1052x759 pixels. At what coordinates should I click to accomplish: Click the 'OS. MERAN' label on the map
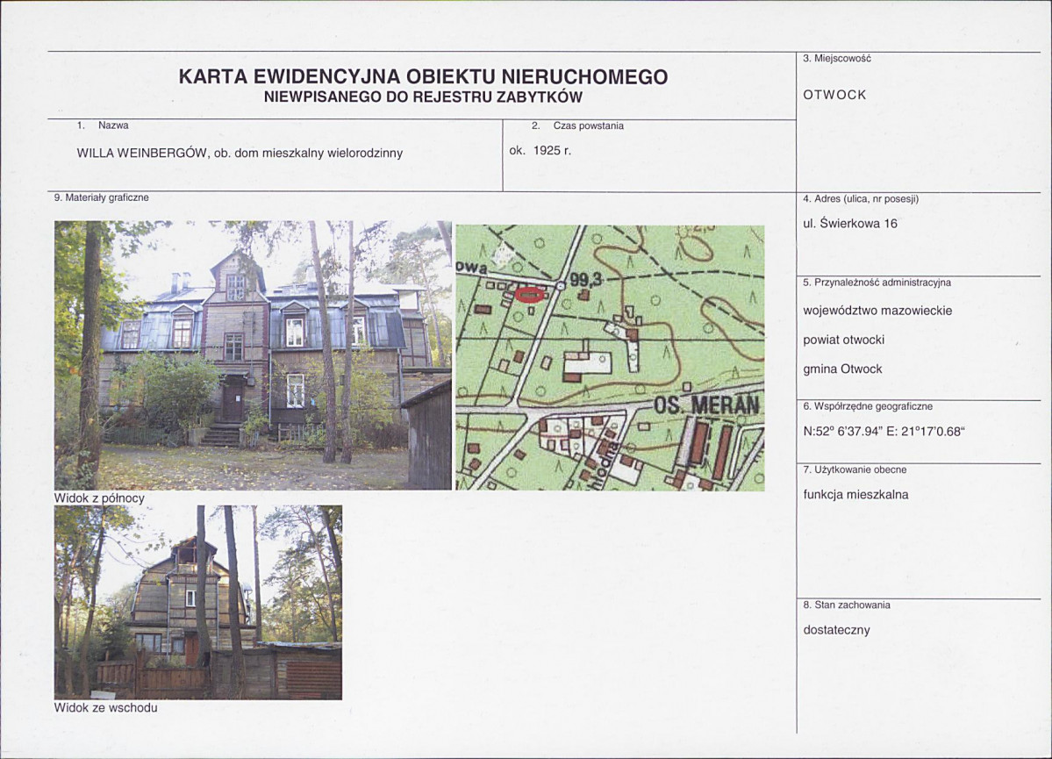click(x=706, y=405)
